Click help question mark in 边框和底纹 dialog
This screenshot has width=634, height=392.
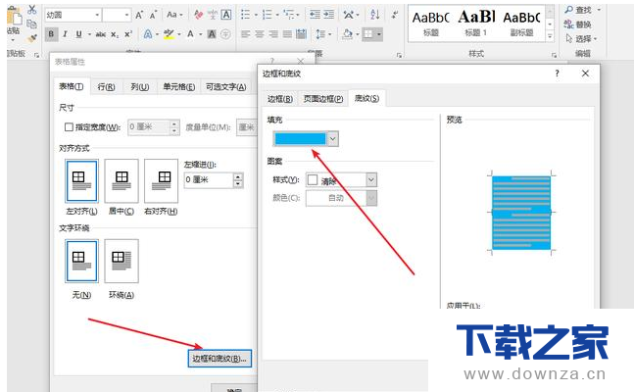(557, 73)
